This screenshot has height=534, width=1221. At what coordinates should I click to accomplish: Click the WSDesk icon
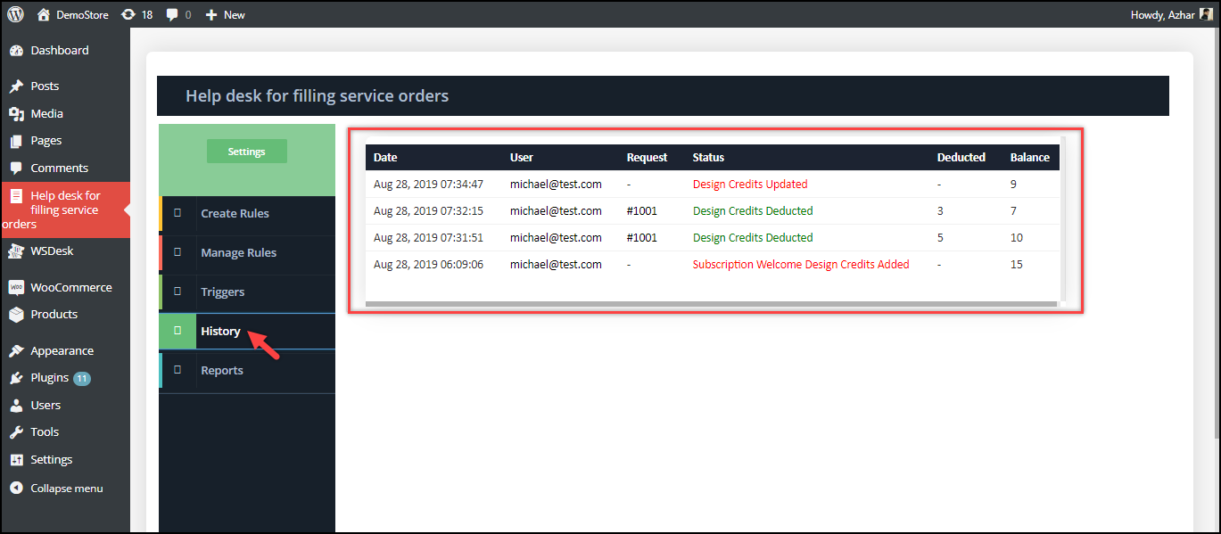pyautogui.click(x=16, y=251)
